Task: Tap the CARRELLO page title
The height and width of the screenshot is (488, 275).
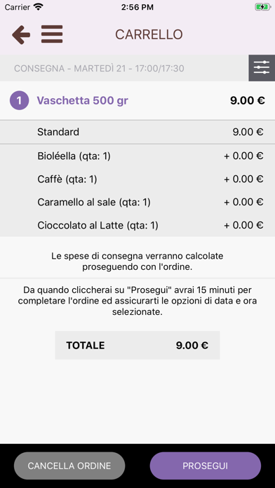Action: [x=149, y=34]
